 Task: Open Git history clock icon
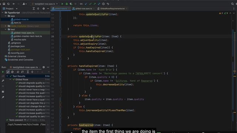pyautogui.click(x=103, y=4)
